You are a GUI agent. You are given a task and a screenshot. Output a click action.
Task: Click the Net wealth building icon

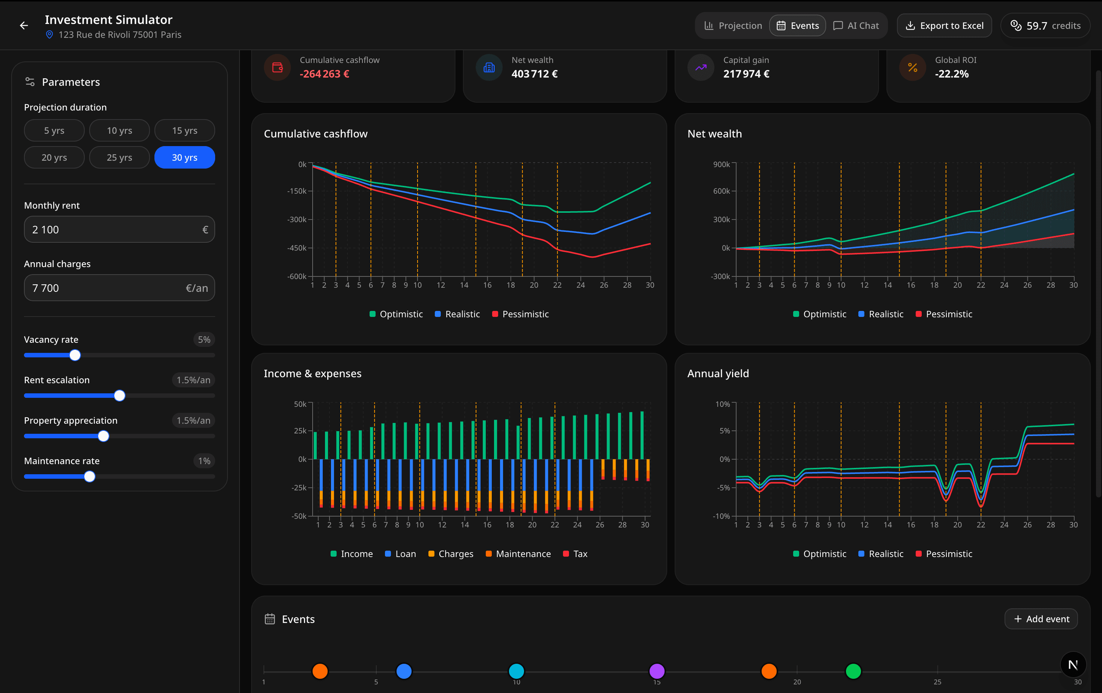coord(489,67)
